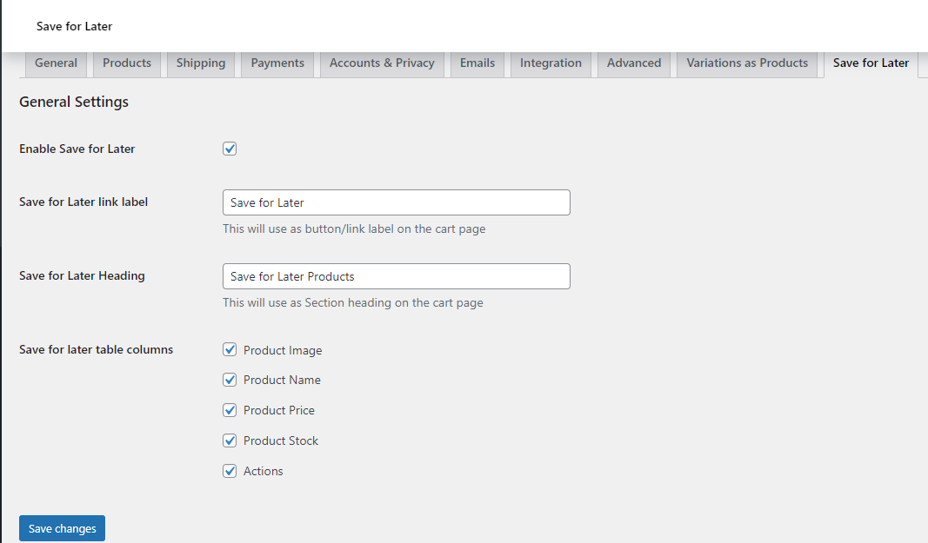Toggle the Product Name column checkbox

pos(230,380)
